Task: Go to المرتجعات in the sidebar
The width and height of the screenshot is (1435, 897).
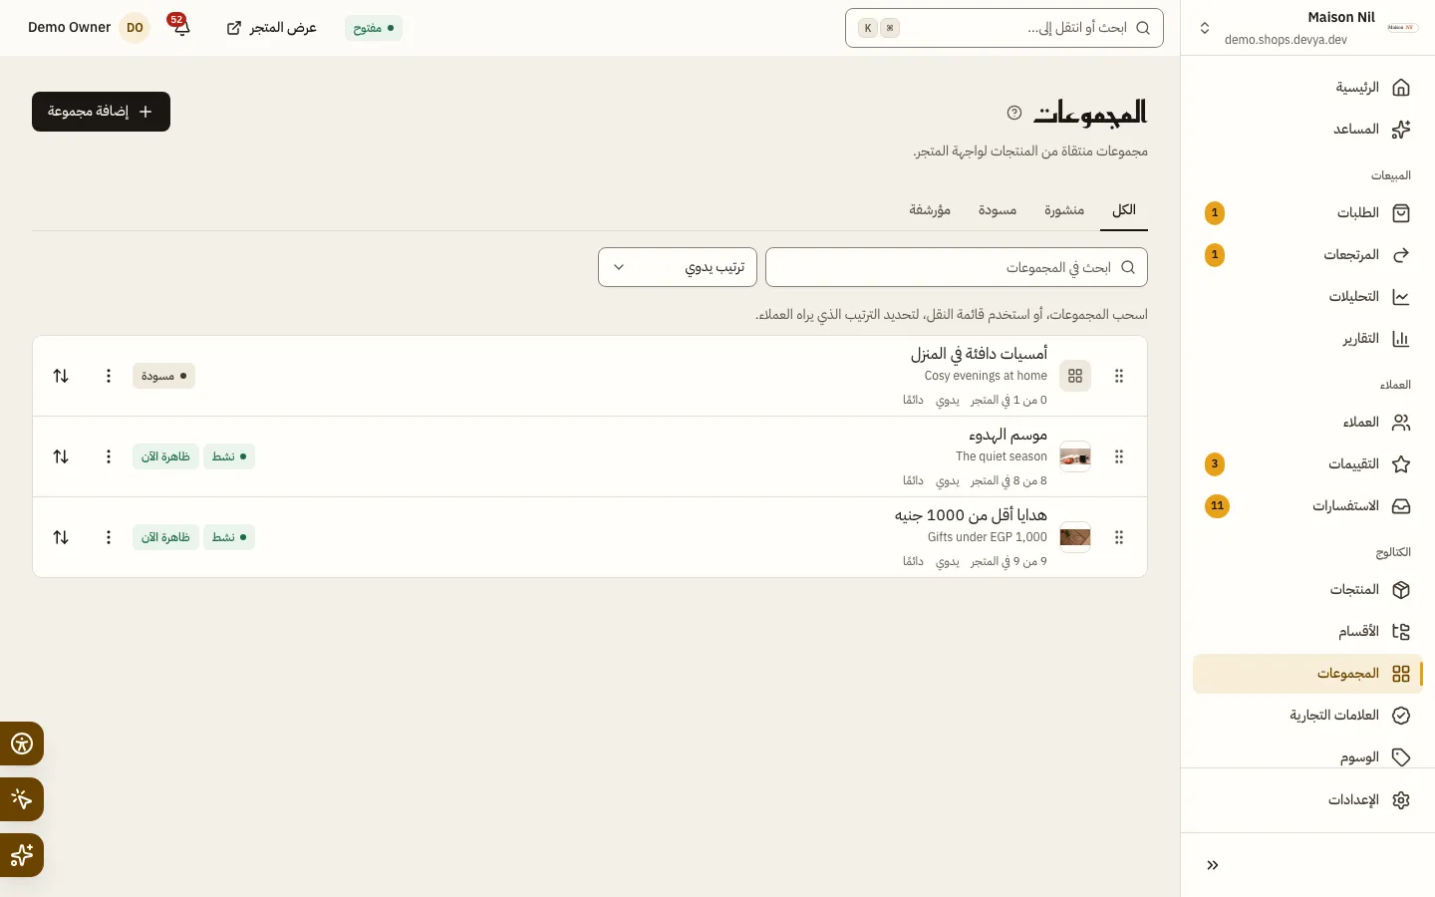Action: coord(1307,255)
